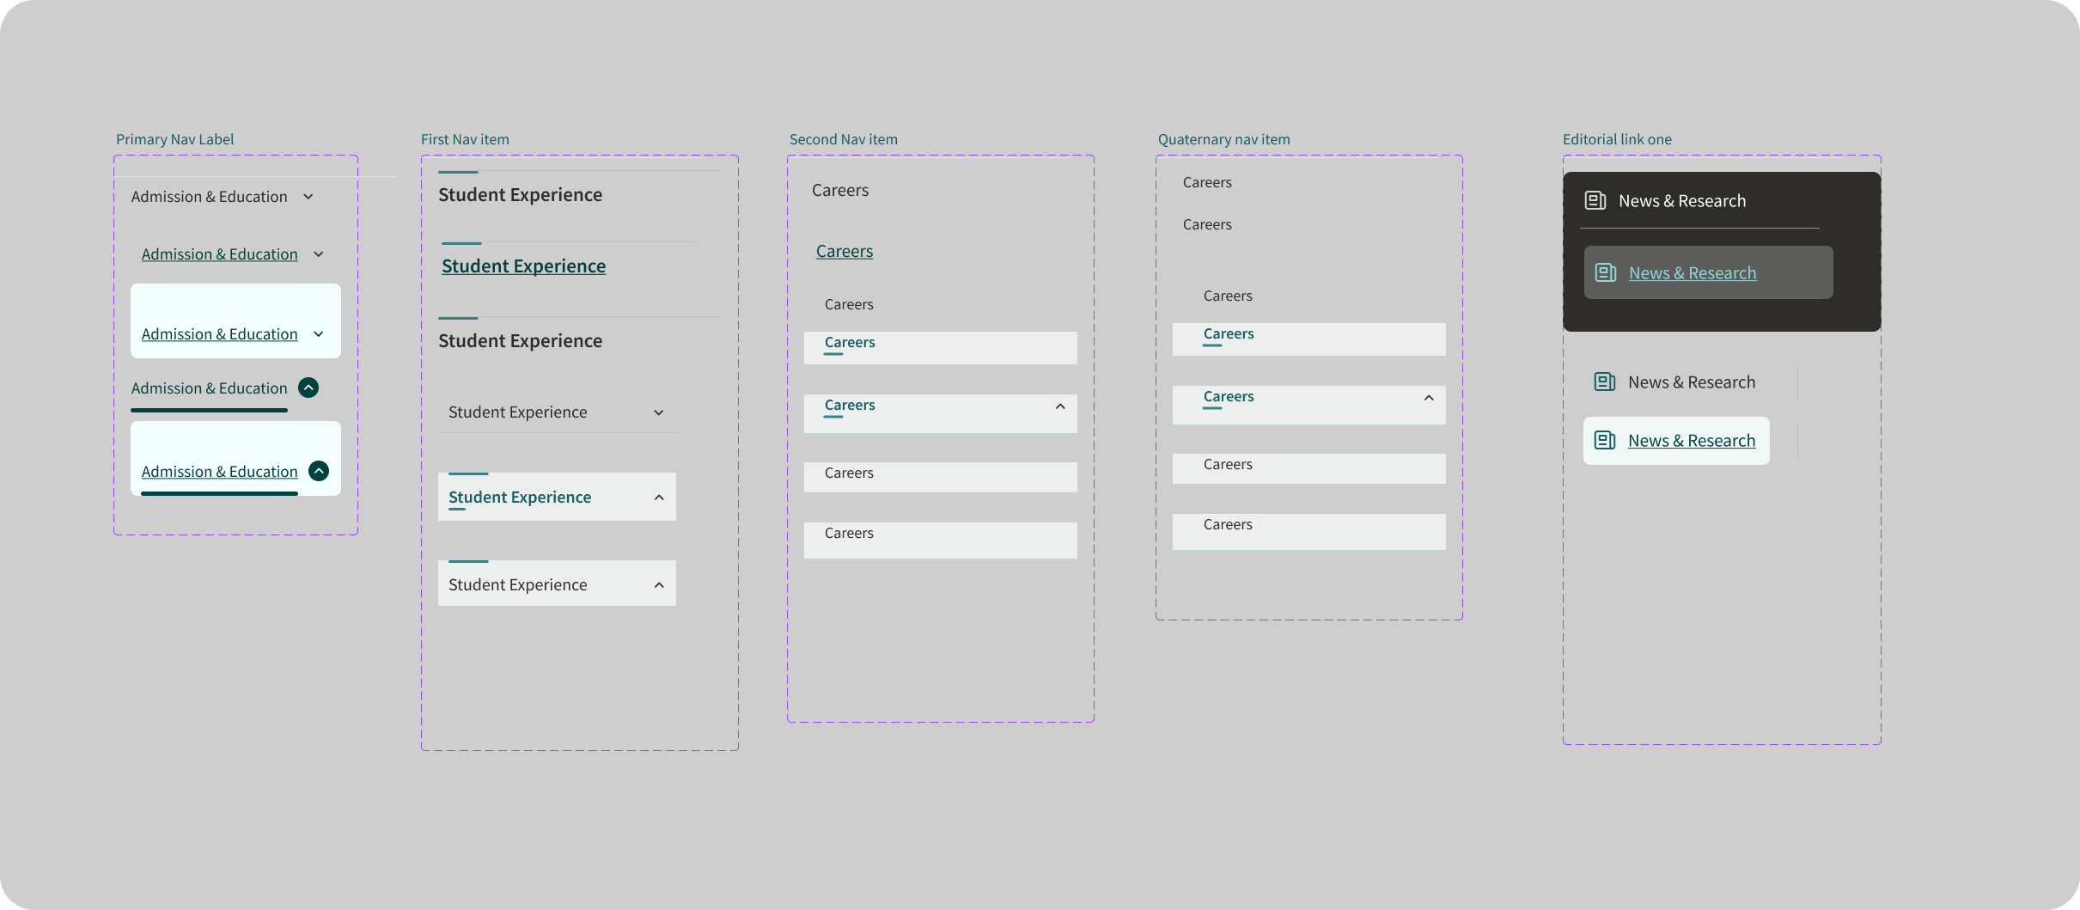This screenshot has width=2080, height=910.
Task: Select the Second Nav item frame title
Action: 844,139
